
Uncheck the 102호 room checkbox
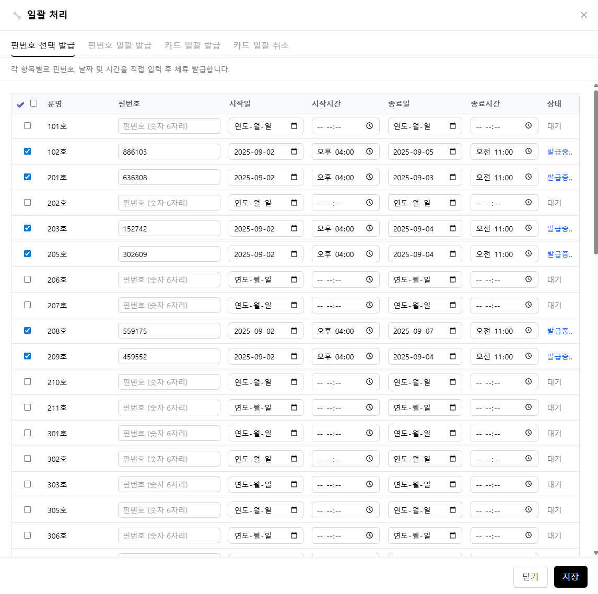tap(28, 152)
